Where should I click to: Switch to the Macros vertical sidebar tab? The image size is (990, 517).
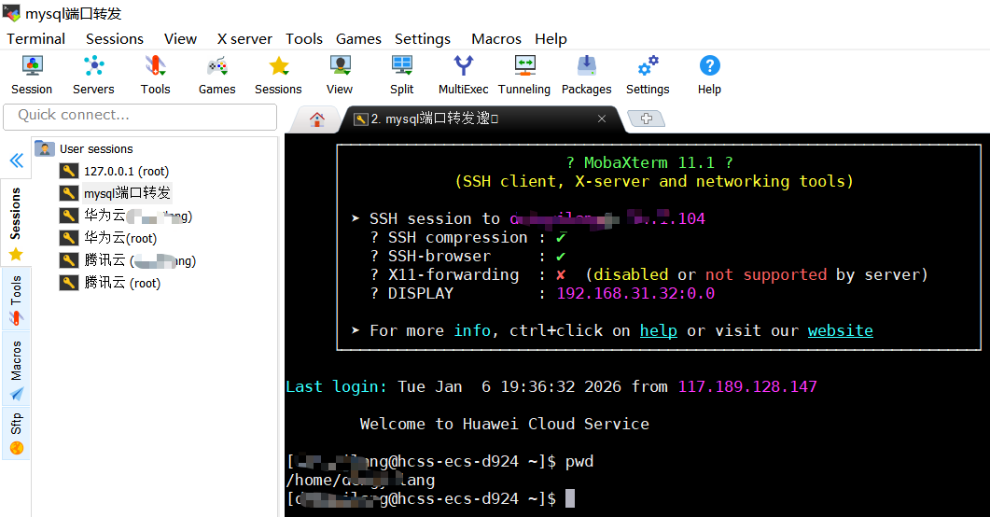[16, 370]
